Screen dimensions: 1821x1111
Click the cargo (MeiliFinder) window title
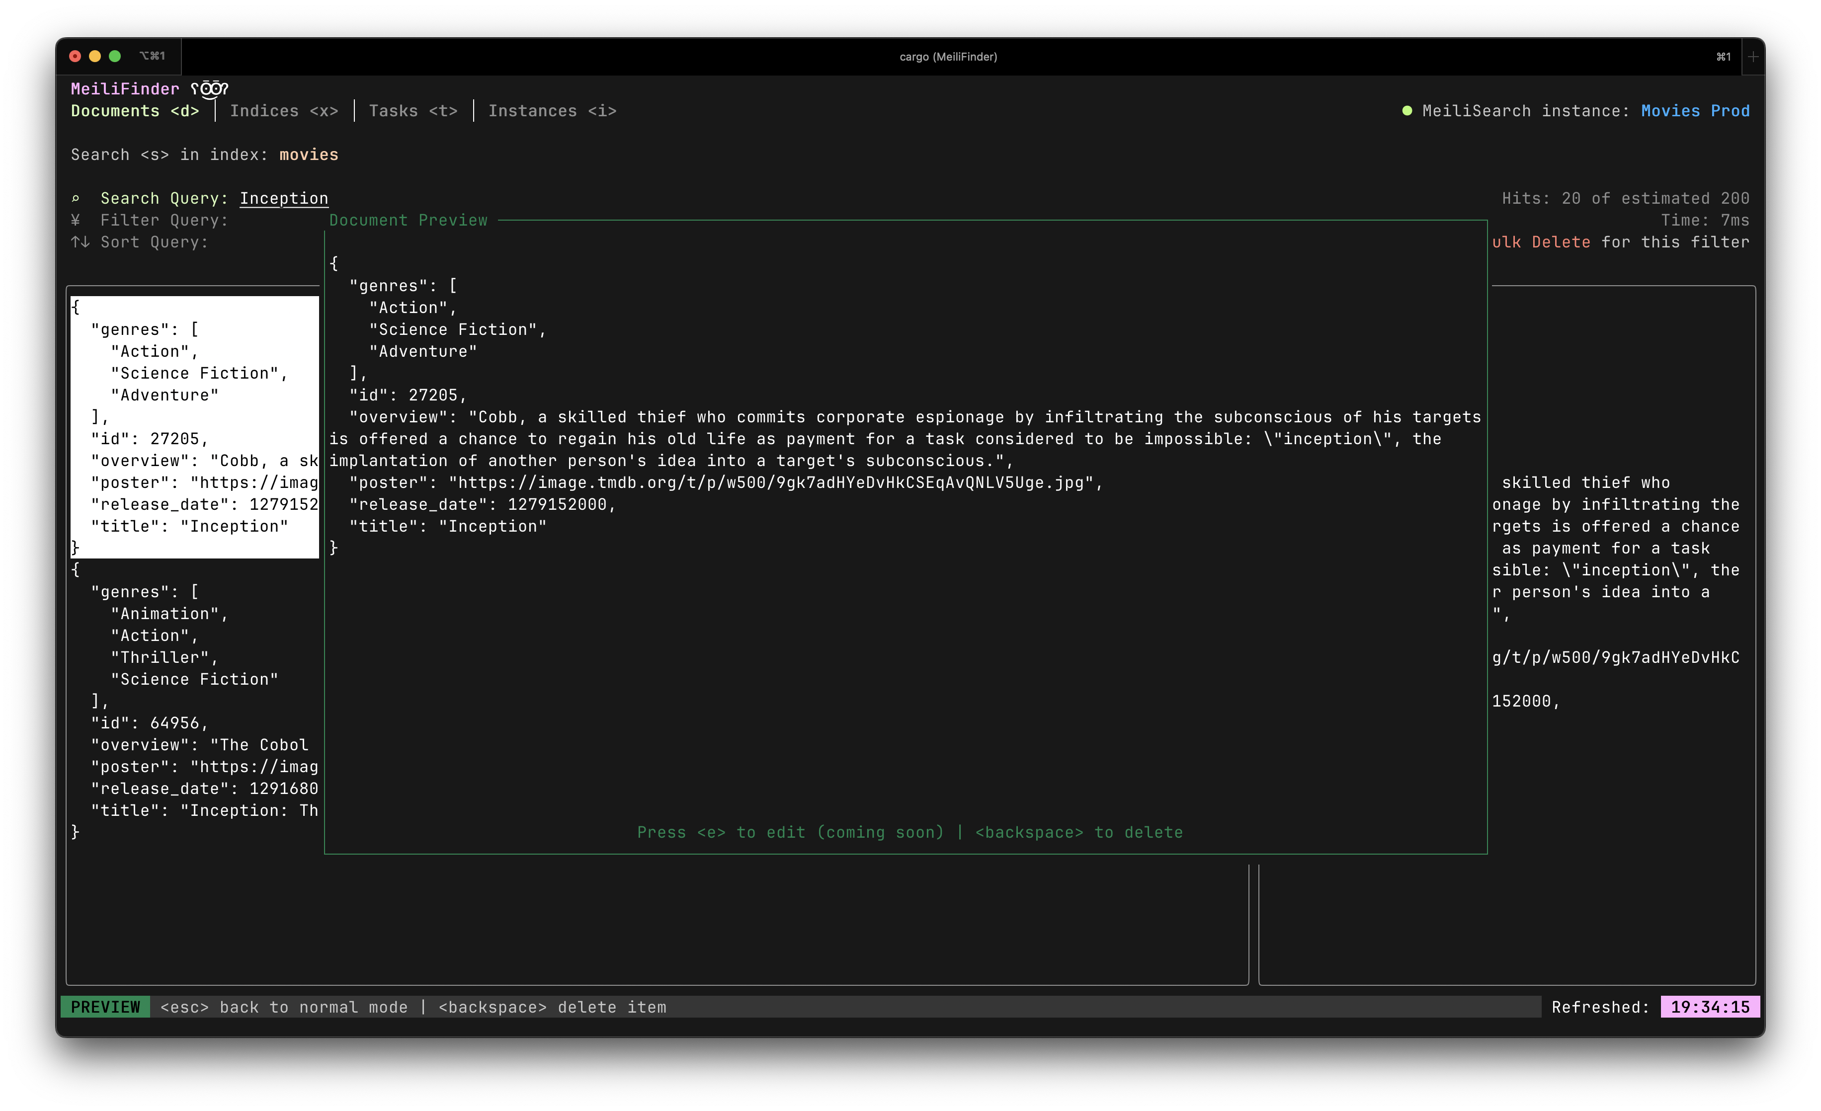948,57
